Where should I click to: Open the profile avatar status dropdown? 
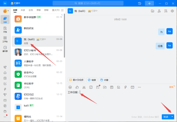pyautogui.click(x=6, y=11)
